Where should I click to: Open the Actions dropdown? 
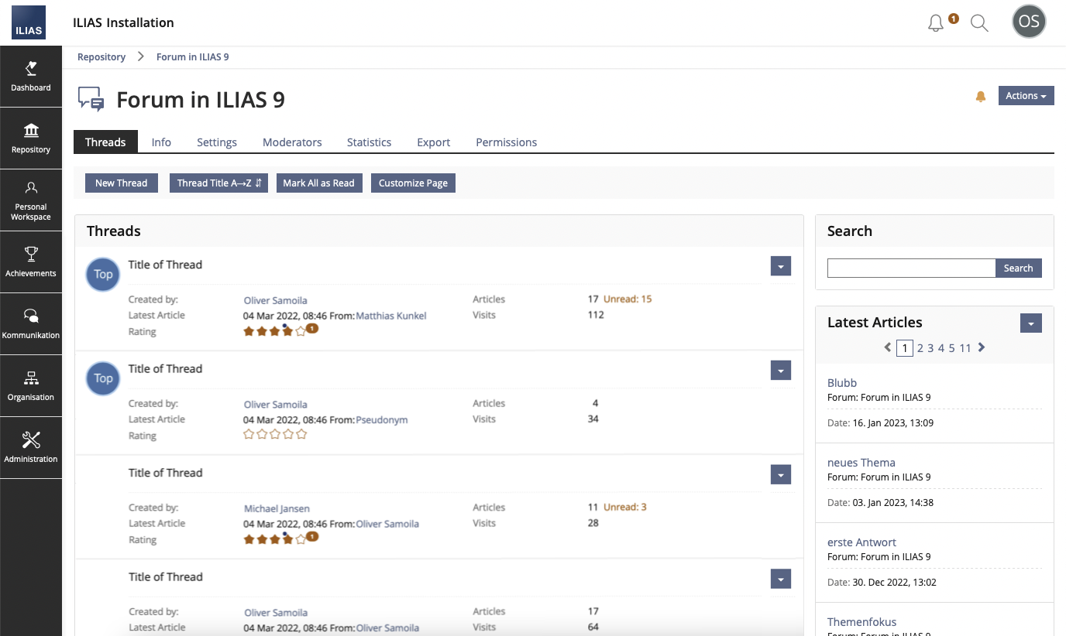[x=1026, y=96]
